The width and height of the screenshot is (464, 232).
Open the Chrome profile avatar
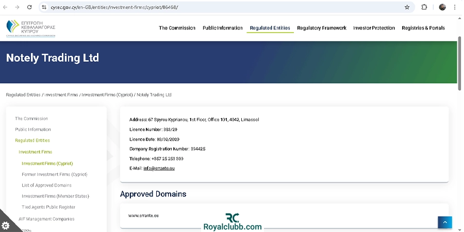tap(442, 7)
